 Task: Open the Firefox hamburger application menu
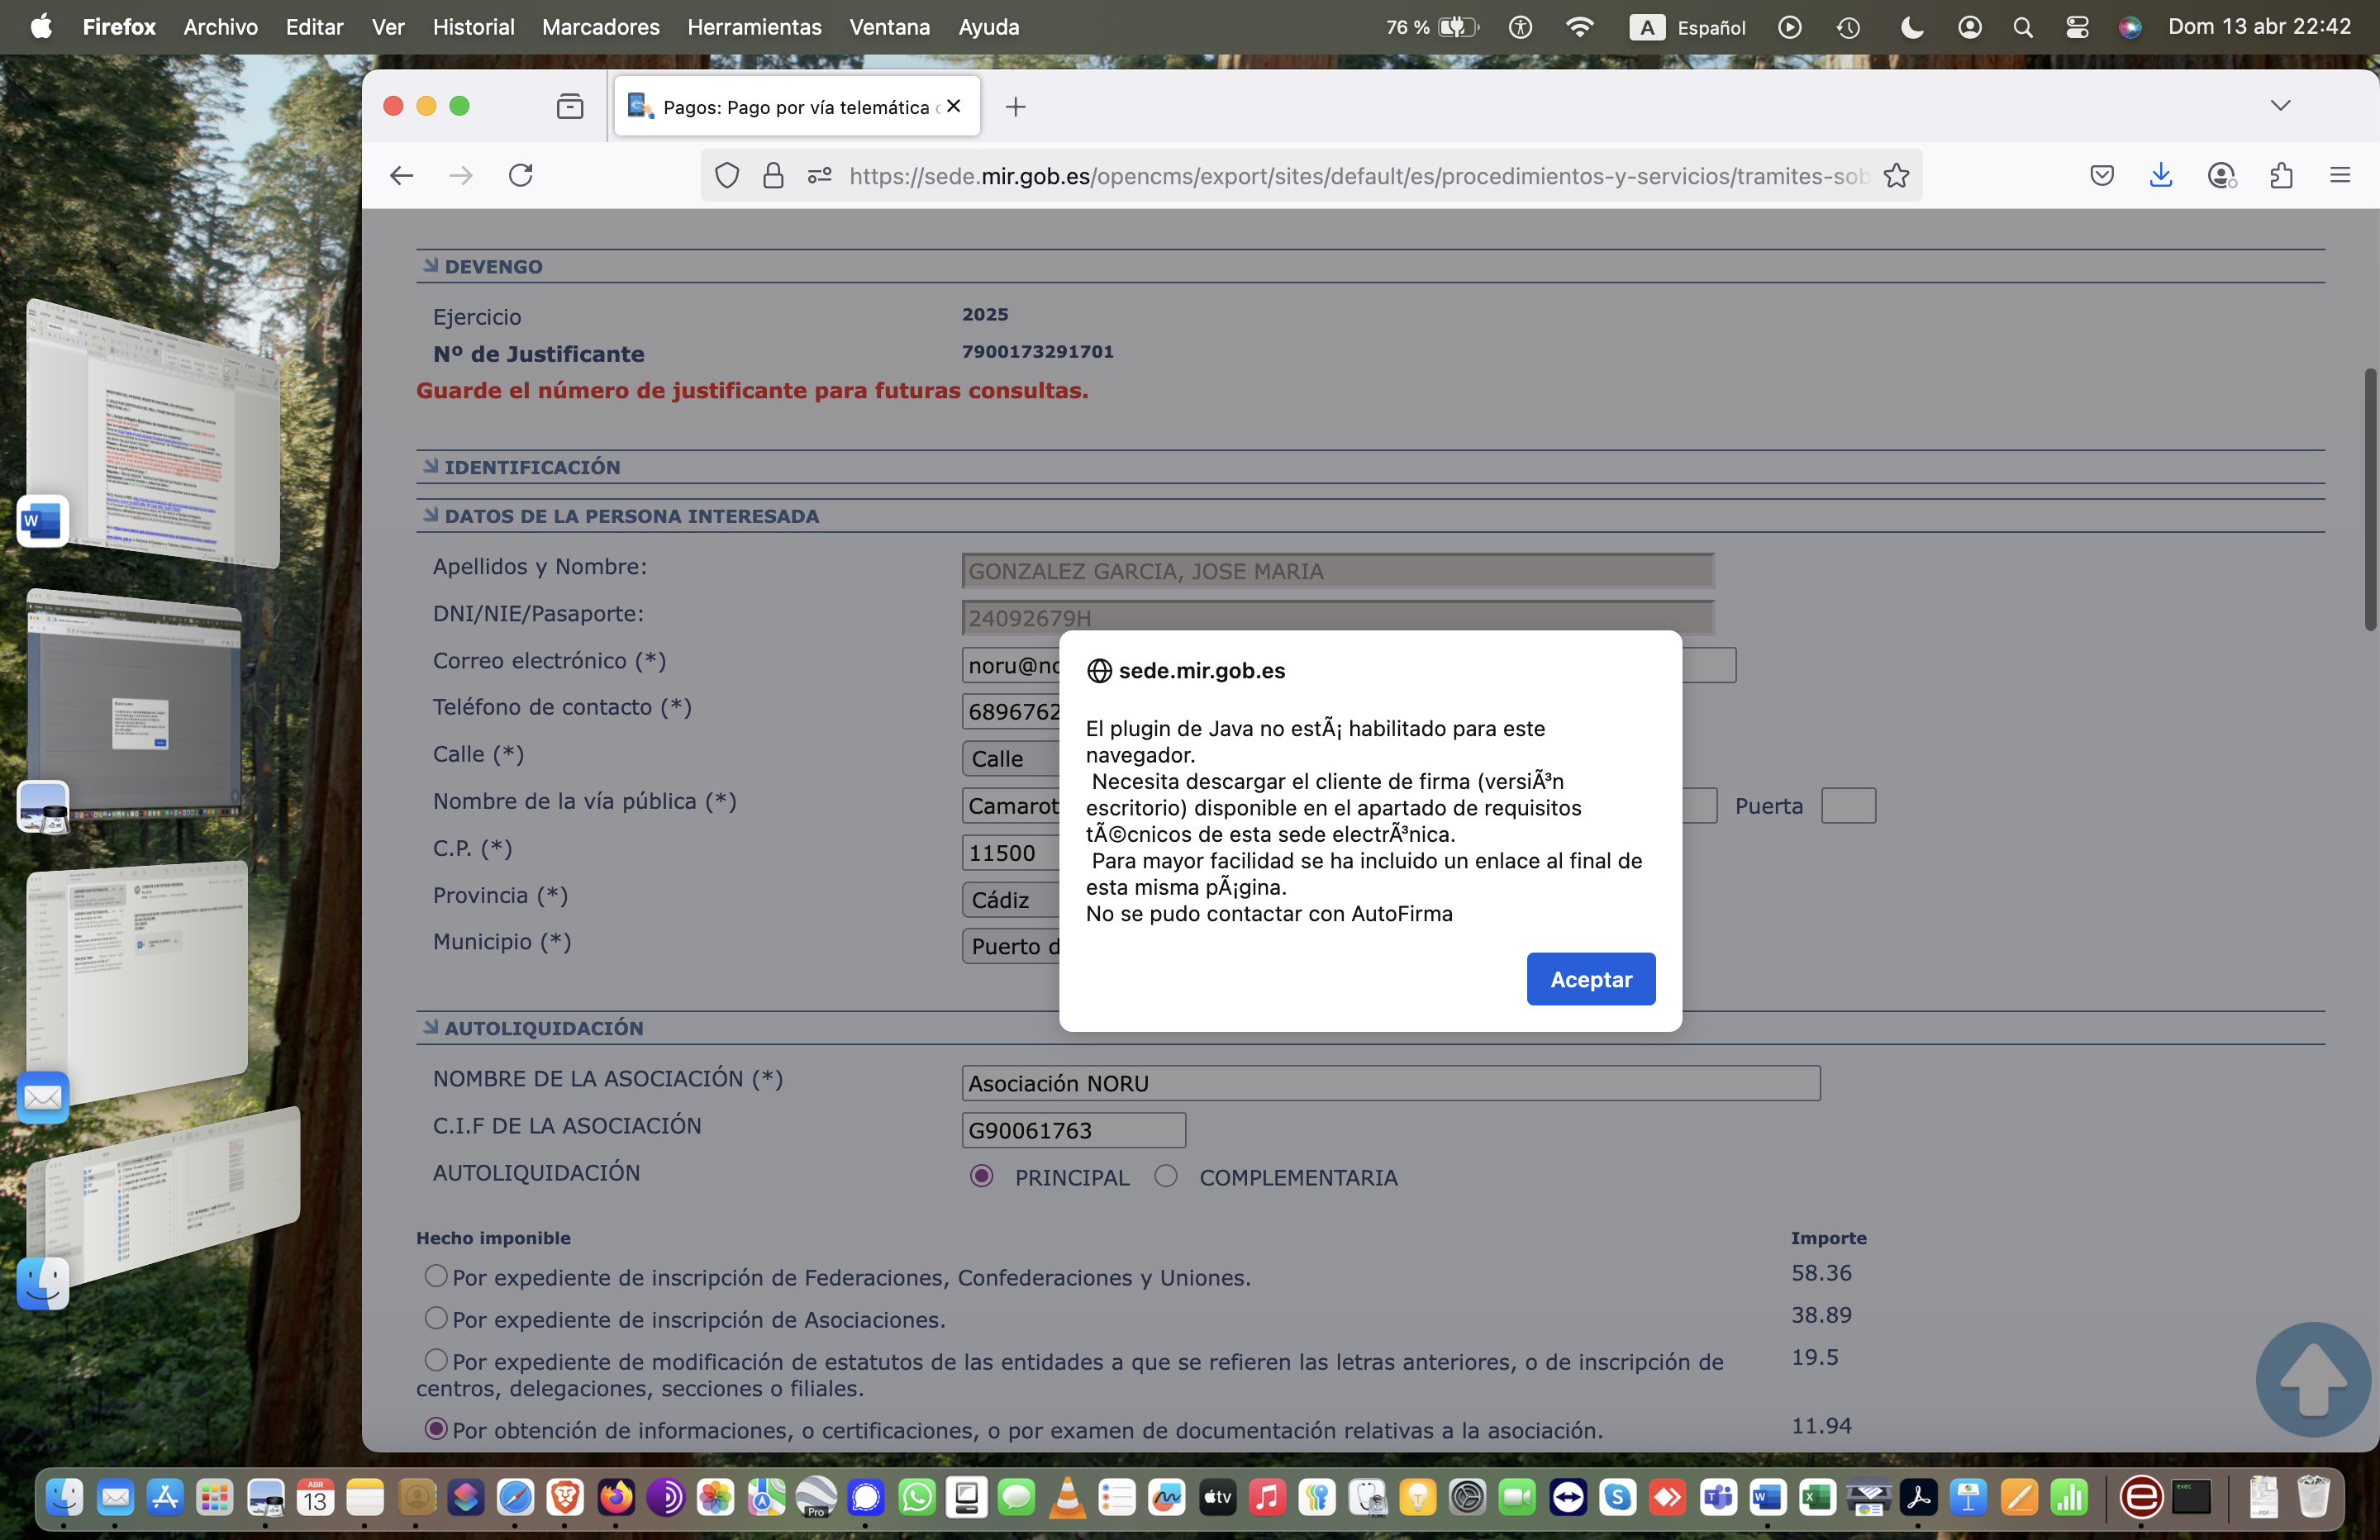(2340, 175)
